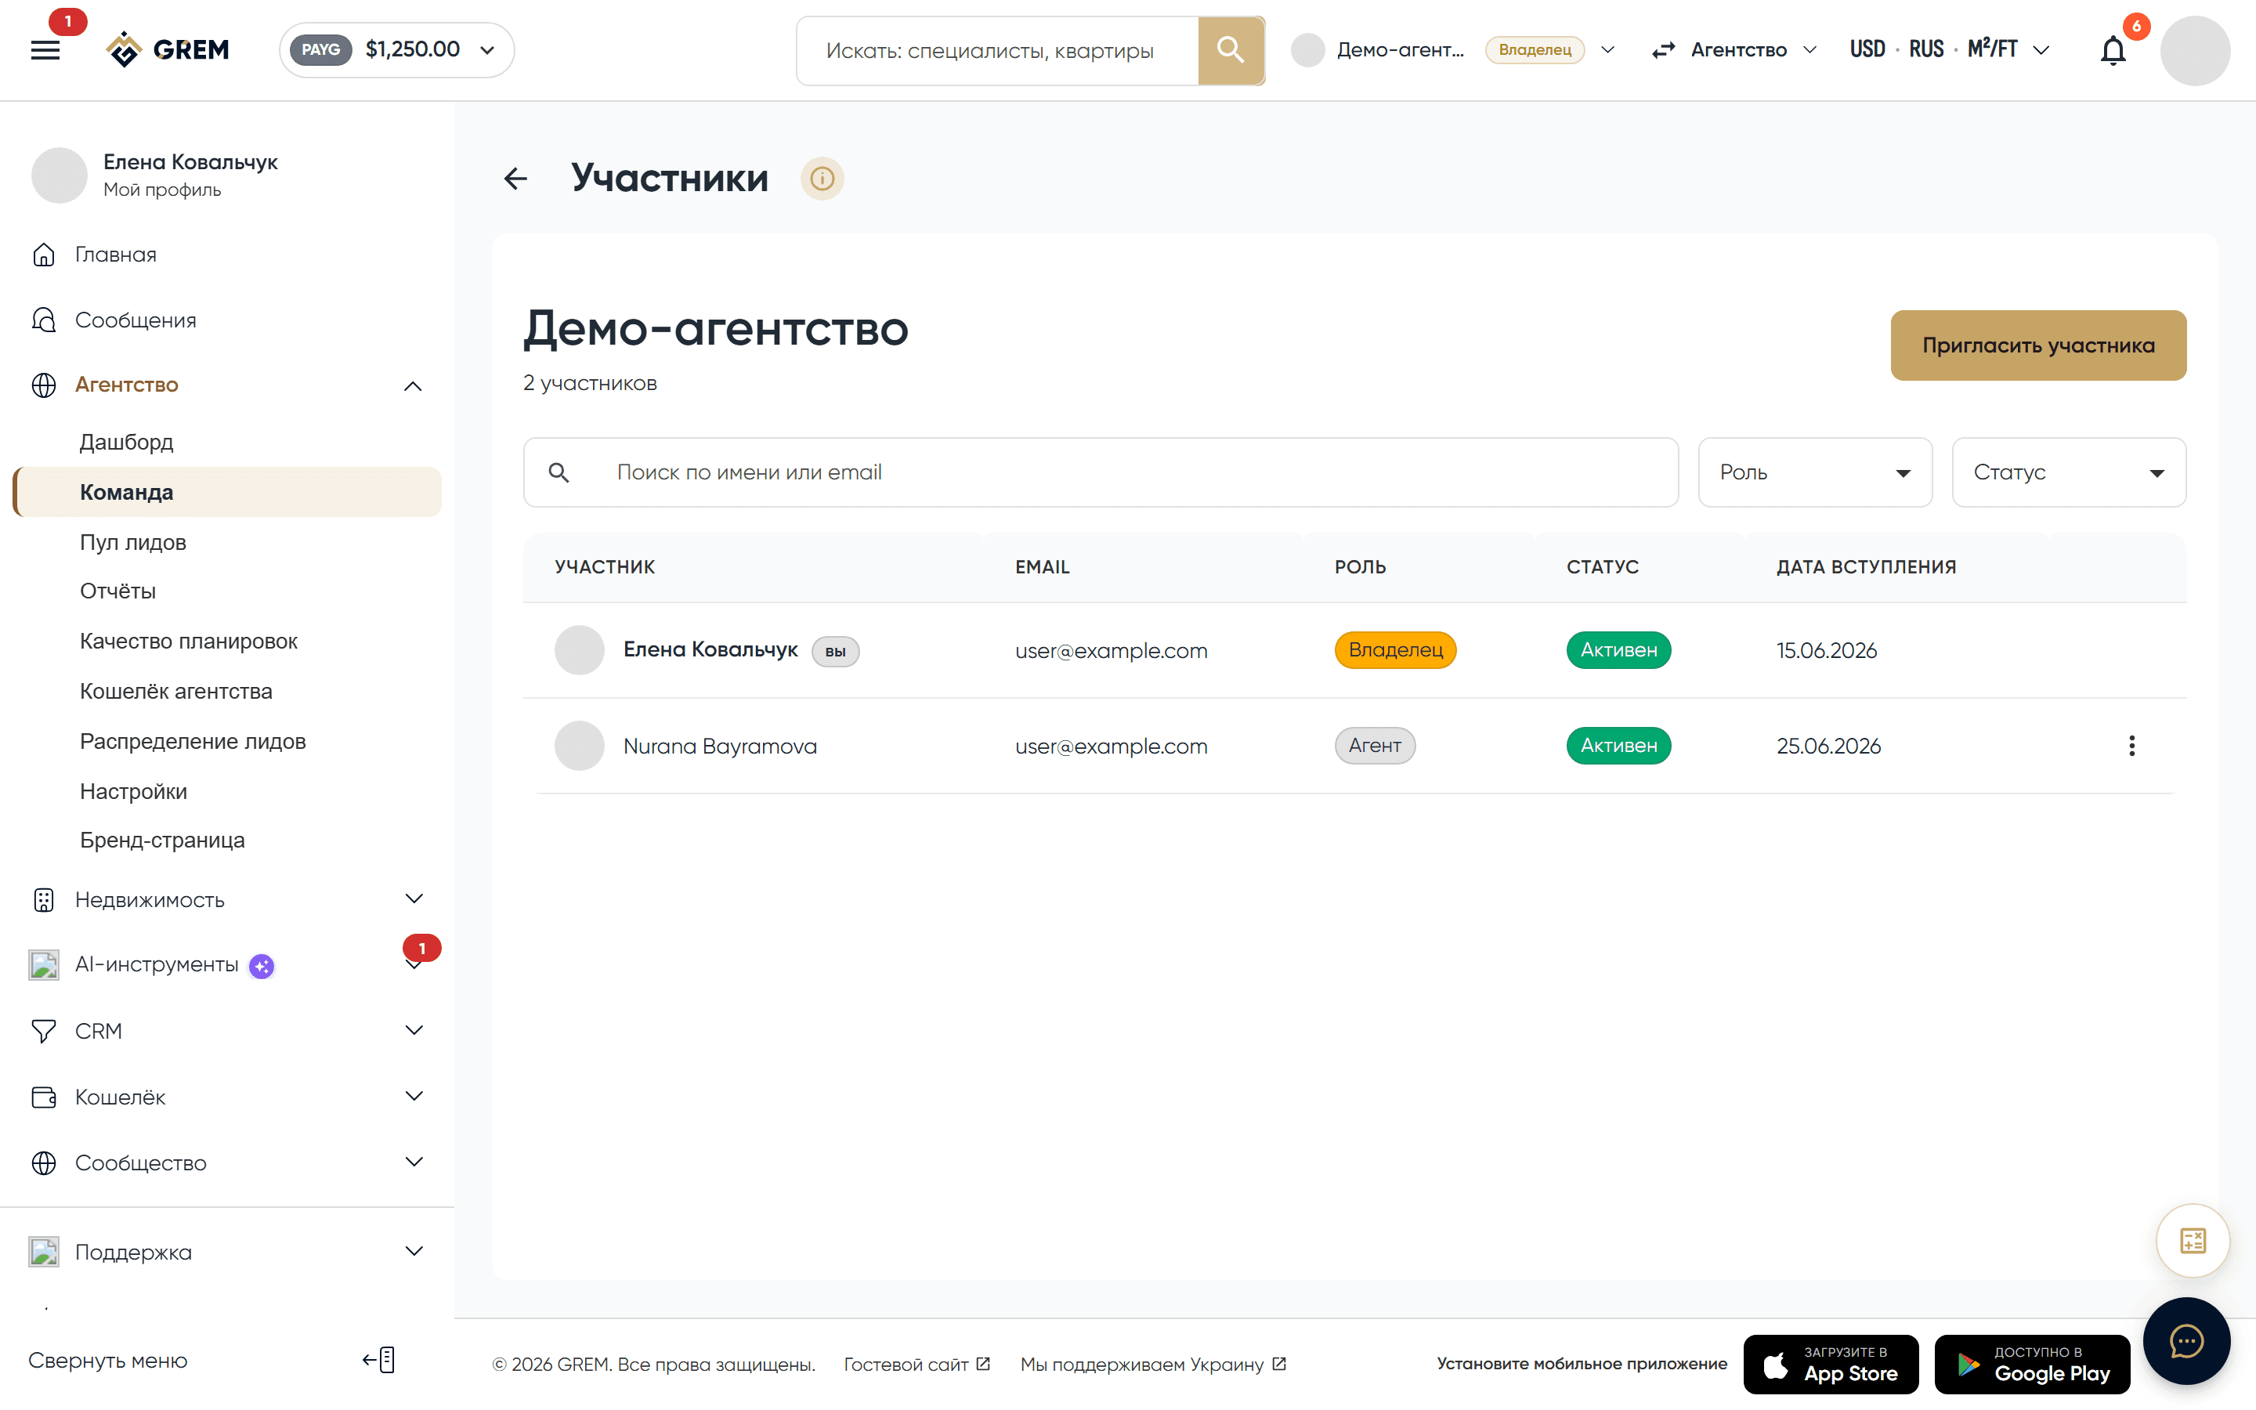The image size is (2256, 1410).
Task: Click the AI sparkle badge icon
Action: (262, 966)
